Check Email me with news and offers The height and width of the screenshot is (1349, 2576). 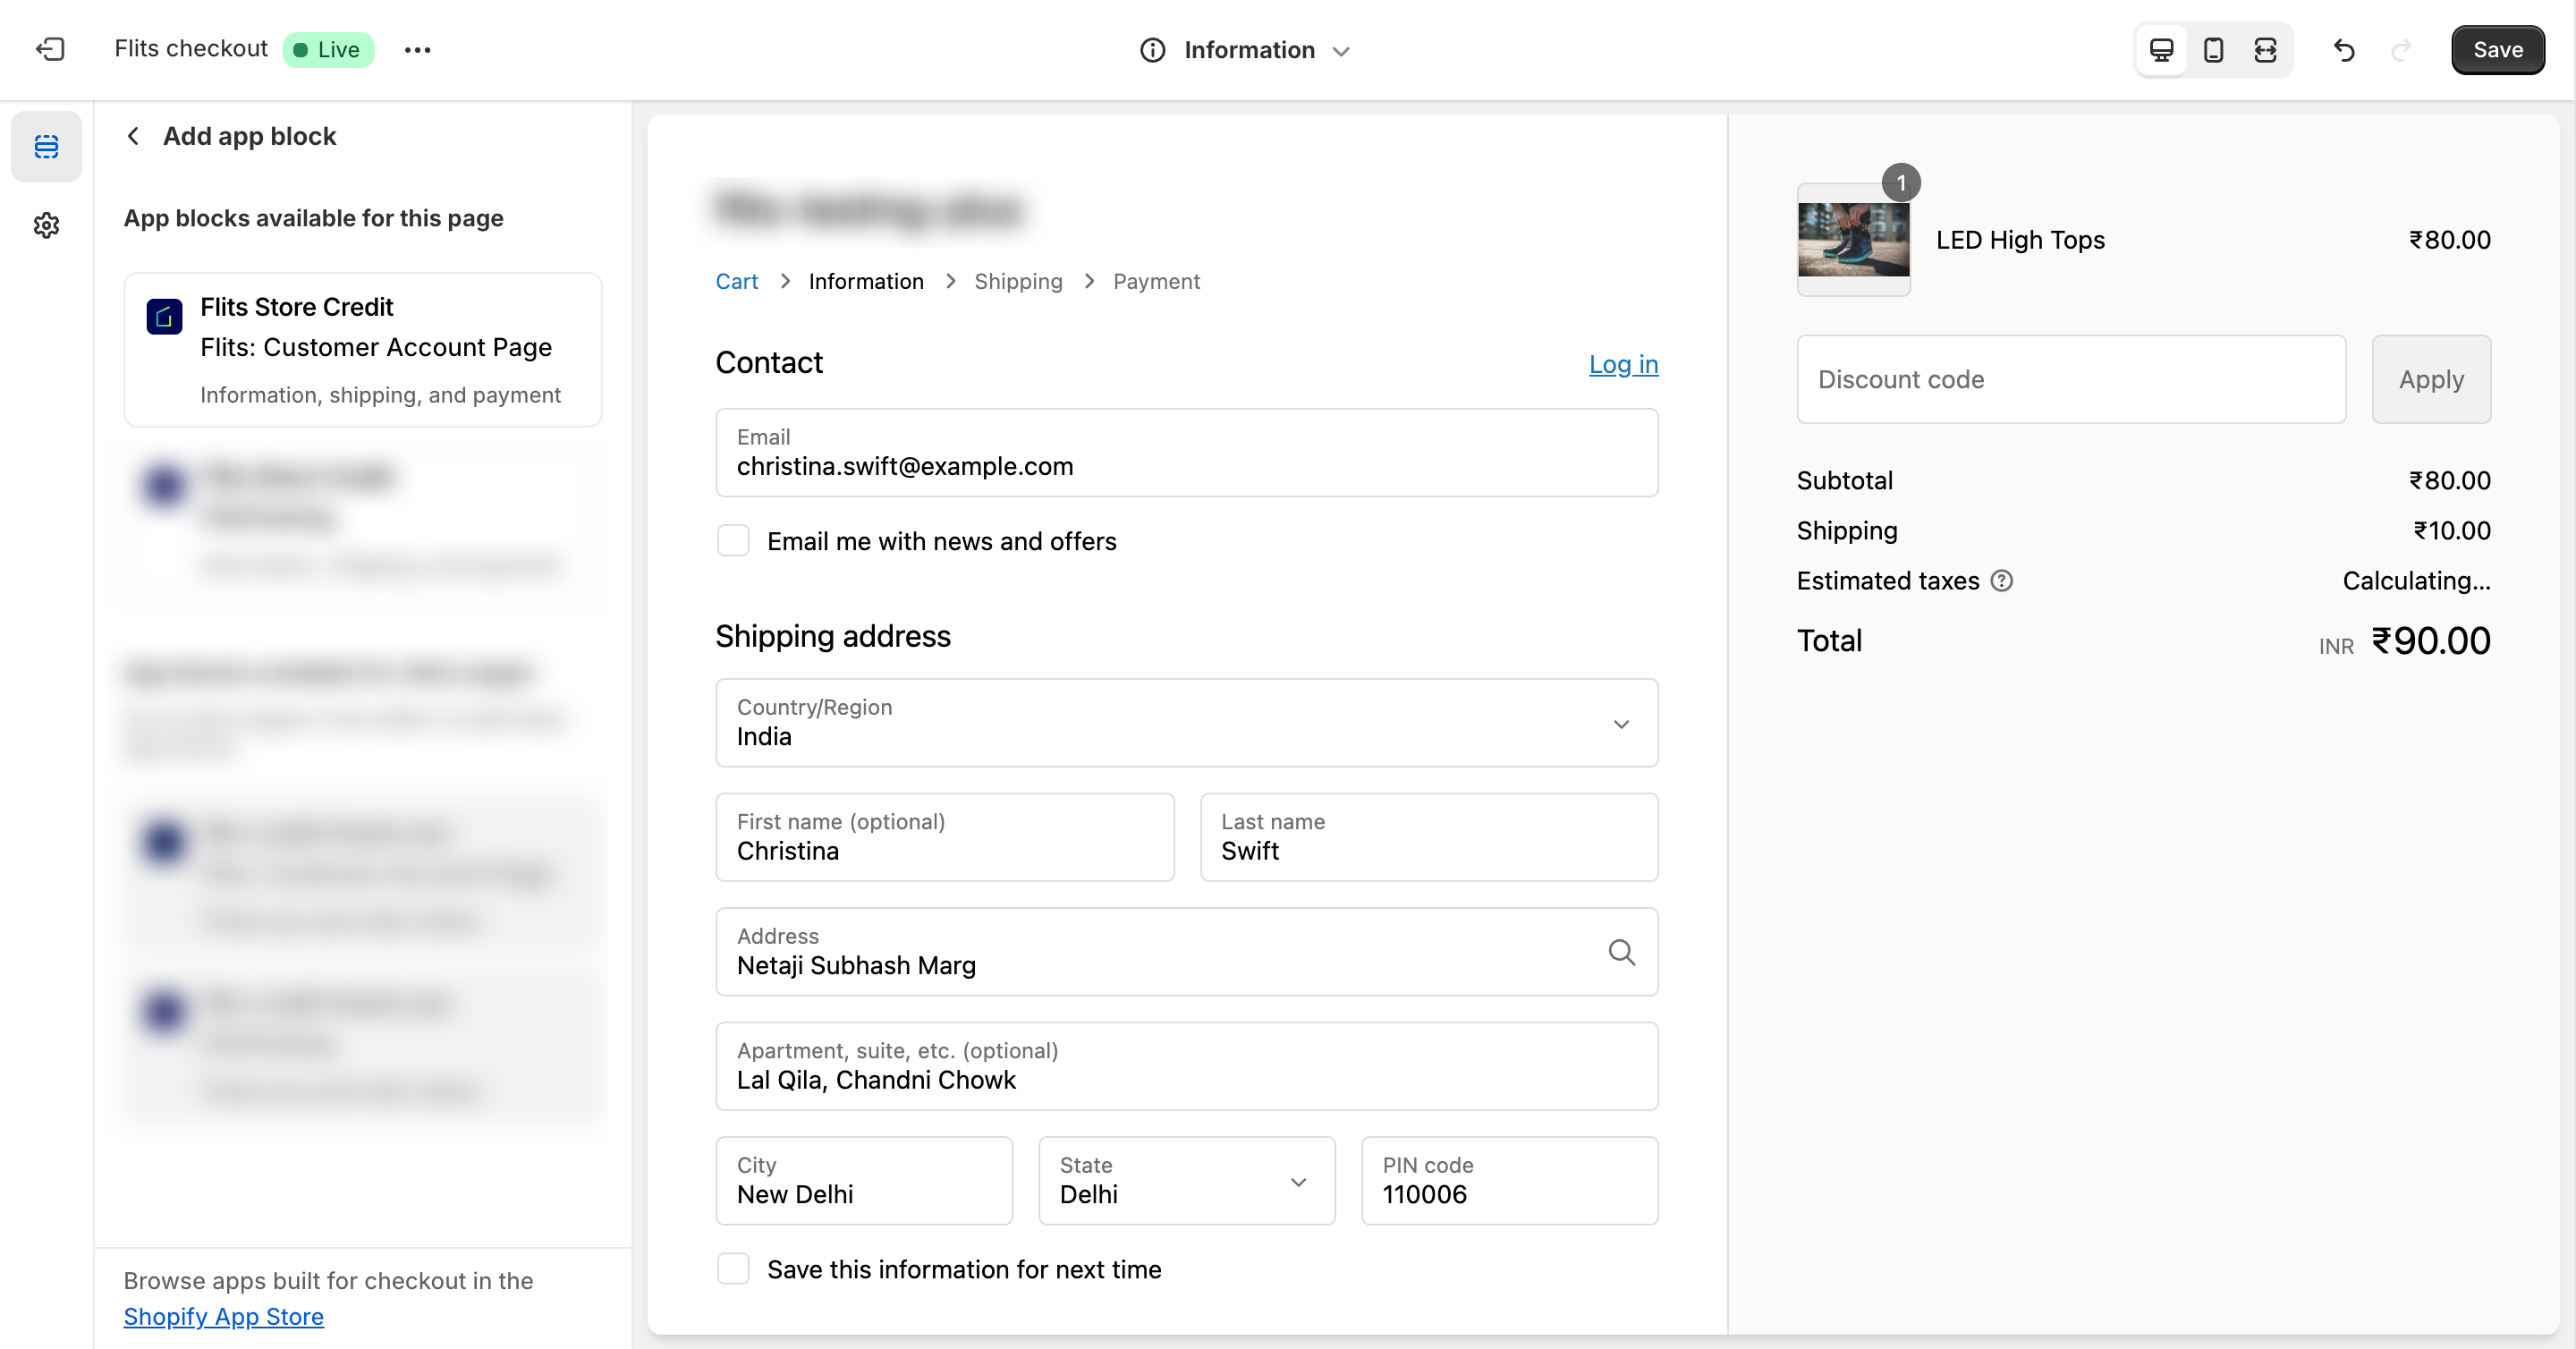733,541
